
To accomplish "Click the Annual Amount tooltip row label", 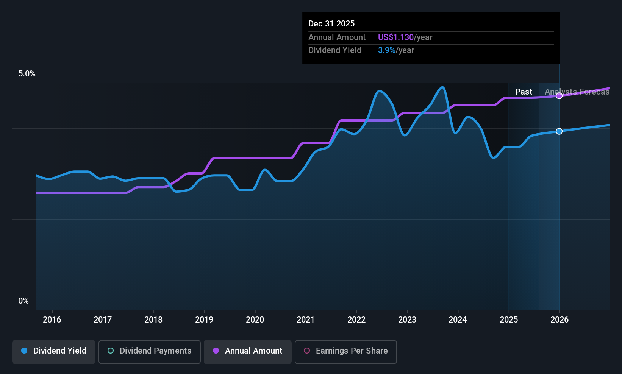I will tap(337, 37).
